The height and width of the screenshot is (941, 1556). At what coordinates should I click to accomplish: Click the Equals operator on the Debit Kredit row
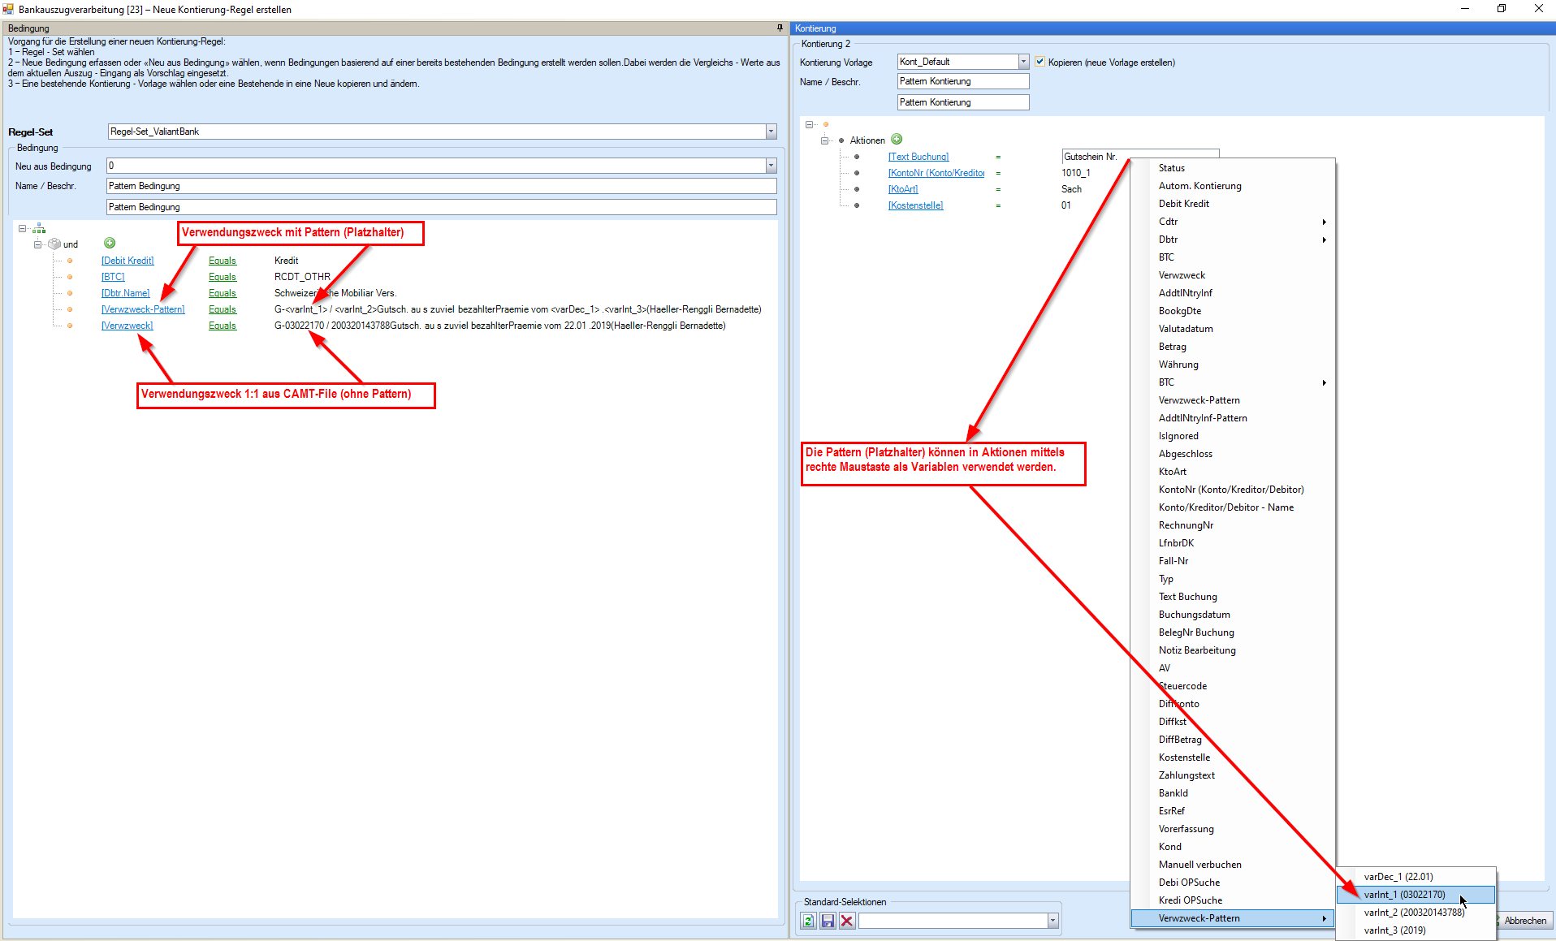(223, 261)
